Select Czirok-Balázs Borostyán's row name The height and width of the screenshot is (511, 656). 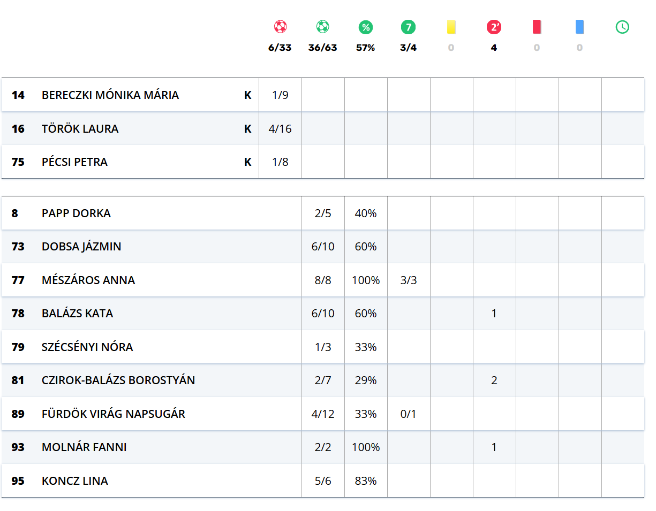[118, 380]
